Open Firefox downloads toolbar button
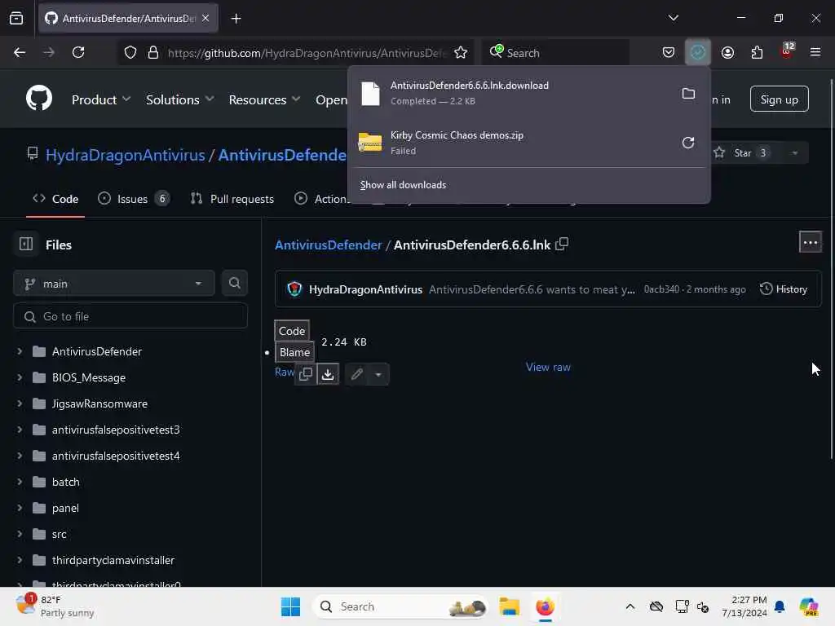Image resolution: width=835 pixels, height=626 pixels. [x=698, y=52]
